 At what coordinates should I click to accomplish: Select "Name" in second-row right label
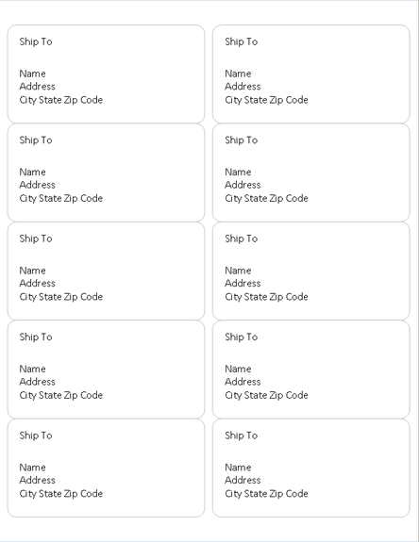[x=238, y=172]
